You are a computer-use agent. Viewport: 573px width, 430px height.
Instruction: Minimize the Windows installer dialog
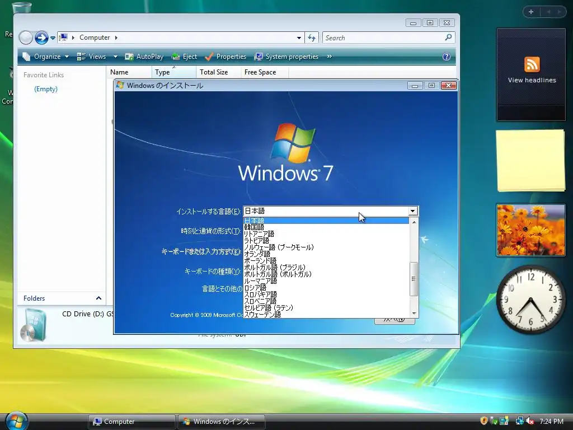pyautogui.click(x=415, y=86)
